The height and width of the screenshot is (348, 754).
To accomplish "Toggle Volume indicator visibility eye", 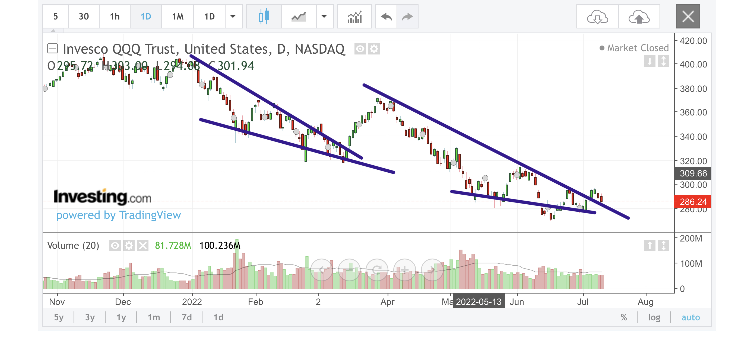I will click(115, 246).
